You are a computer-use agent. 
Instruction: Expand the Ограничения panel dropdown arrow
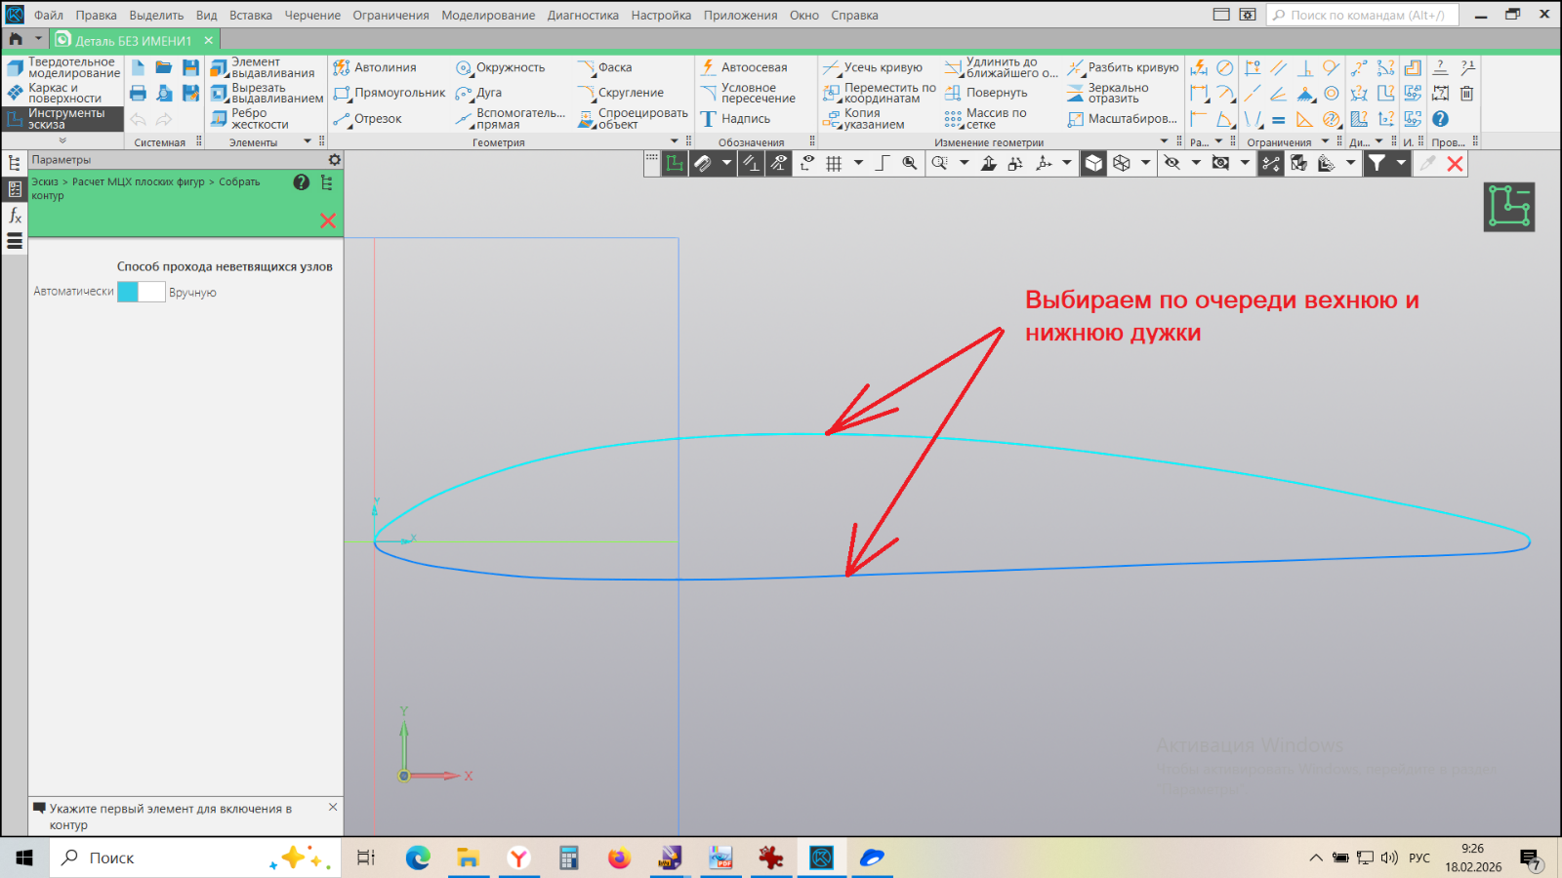coord(1325,141)
